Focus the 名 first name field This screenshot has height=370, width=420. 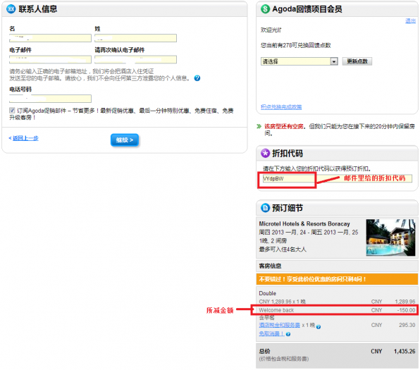[x=50, y=38]
